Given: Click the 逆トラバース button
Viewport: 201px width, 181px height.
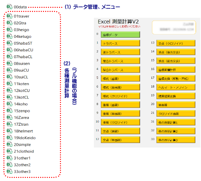Looking at the screenshot, I should (121, 52).
